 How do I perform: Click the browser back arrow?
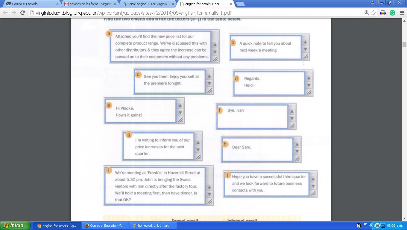pyautogui.click(x=5, y=13)
